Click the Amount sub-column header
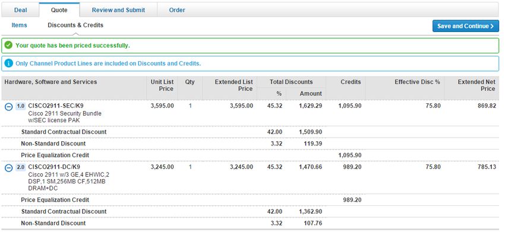Viewport: 505px width, 232px height. (x=311, y=94)
